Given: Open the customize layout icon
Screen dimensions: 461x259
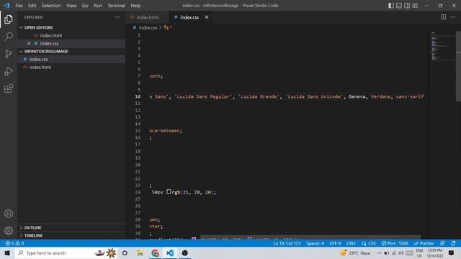Looking at the screenshot, I should tap(415, 6).
